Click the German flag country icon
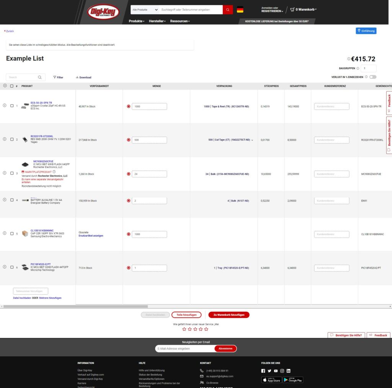Viewport: 392px width, 388px height. (x=240, y=10)
